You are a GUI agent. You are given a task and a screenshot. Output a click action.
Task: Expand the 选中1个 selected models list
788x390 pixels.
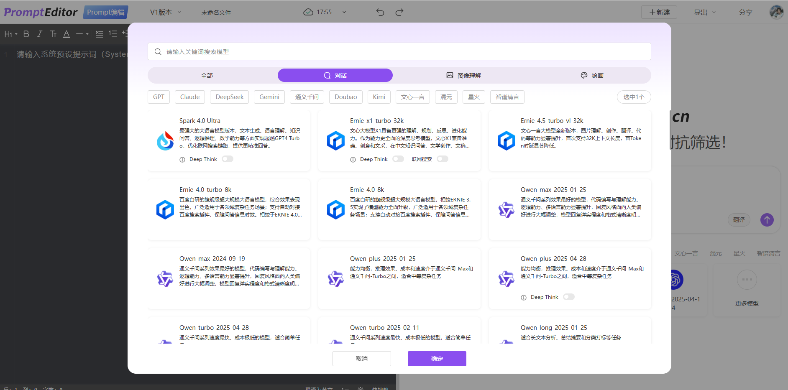point(634,97)
